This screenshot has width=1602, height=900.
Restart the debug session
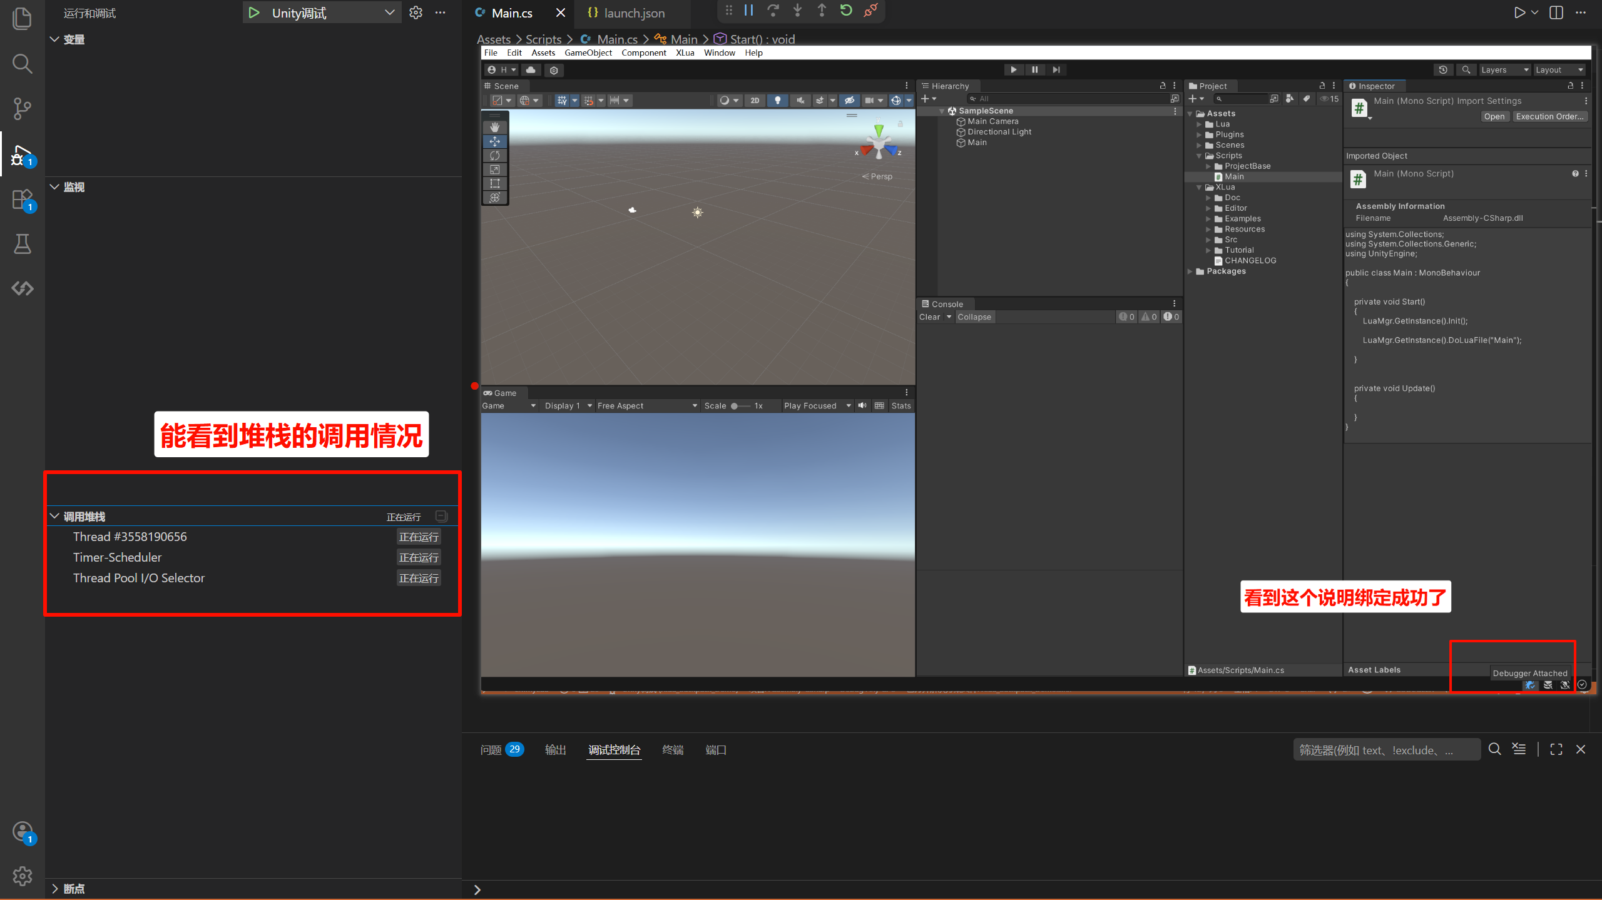pos(846,11)
